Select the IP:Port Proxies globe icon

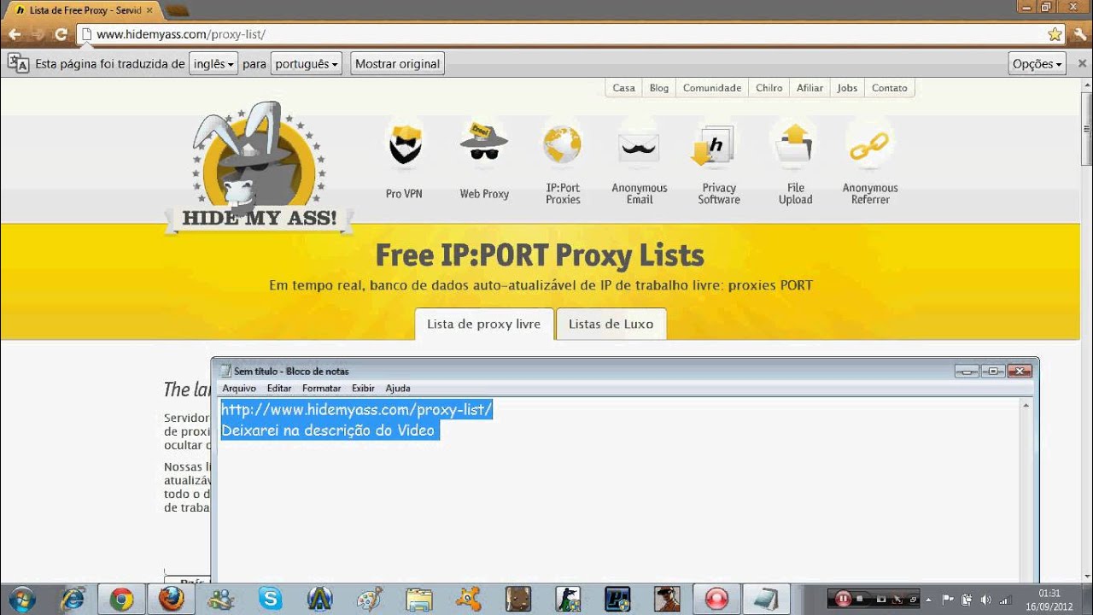tap(563, 145)
